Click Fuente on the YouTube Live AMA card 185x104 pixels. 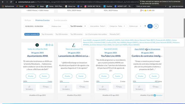(118, 76)
